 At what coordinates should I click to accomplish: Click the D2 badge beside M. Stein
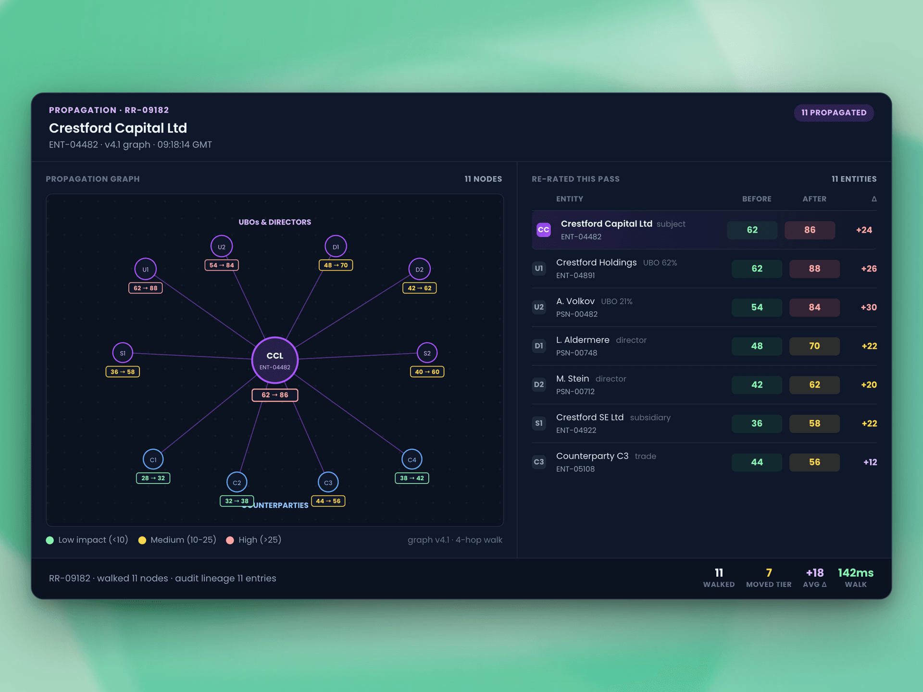(539, 384)
